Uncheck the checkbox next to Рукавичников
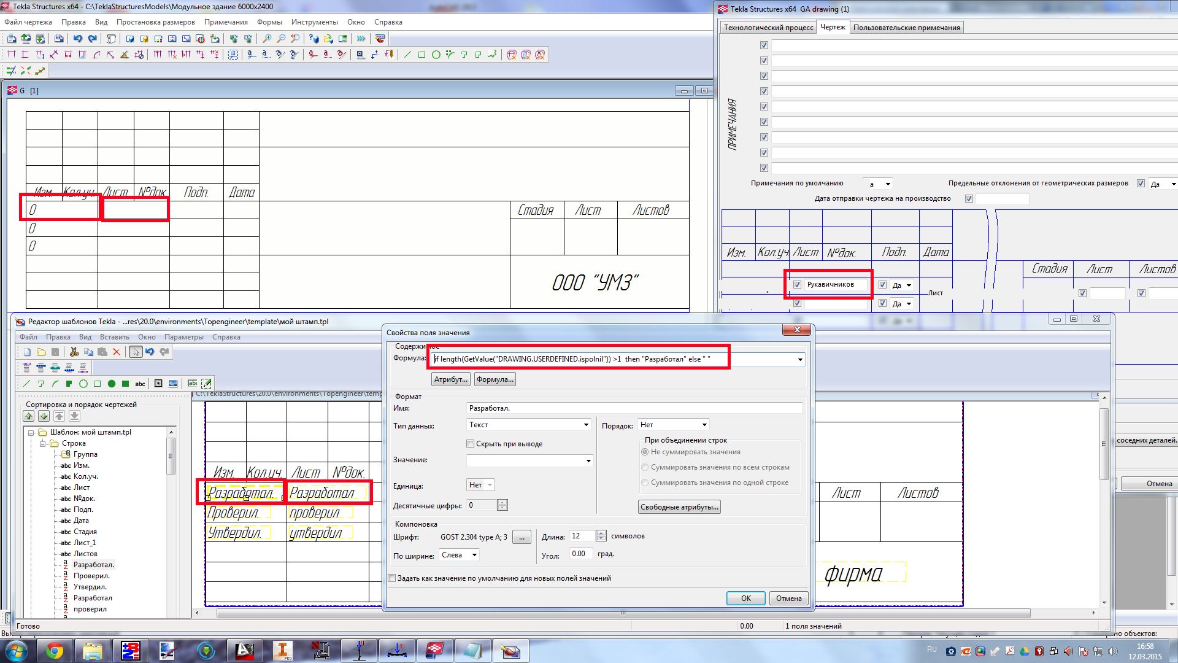 coord(797,285)
